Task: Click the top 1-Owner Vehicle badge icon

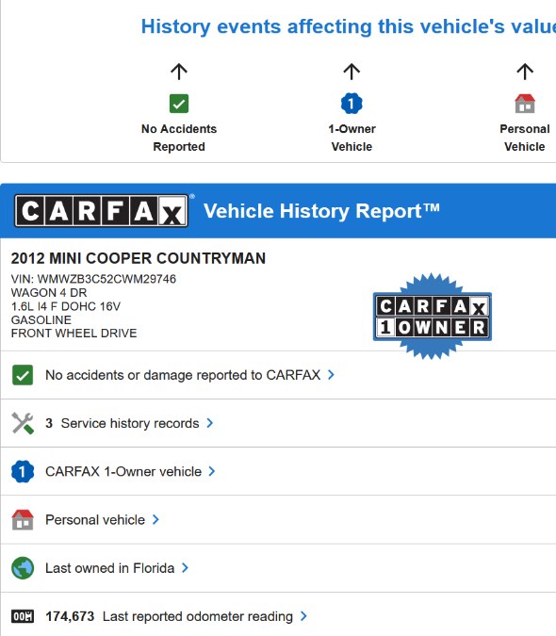Action: [x=352, y=104]
